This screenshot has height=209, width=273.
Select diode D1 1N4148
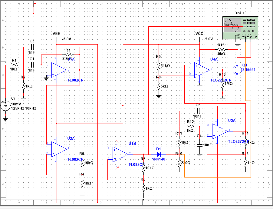(158, 154)
